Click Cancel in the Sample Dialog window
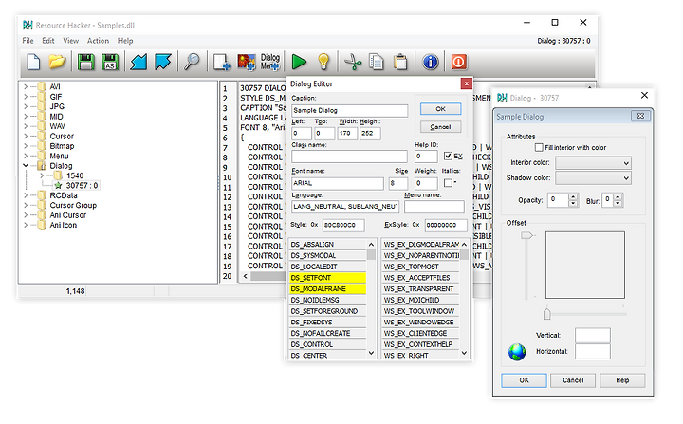The height and width of the screenshot is (424, 683). [x=573, y=380]
